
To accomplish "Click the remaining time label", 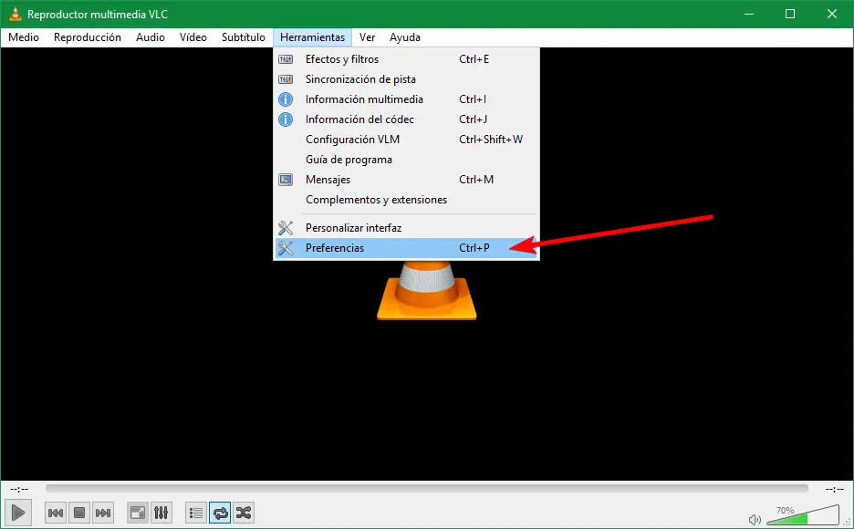I will coord(835,489).
